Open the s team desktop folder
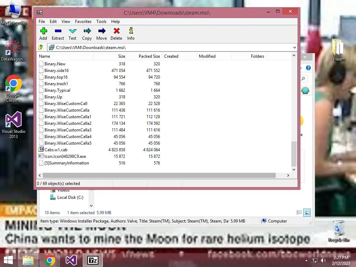356x267 pixels. pos(339,50)
